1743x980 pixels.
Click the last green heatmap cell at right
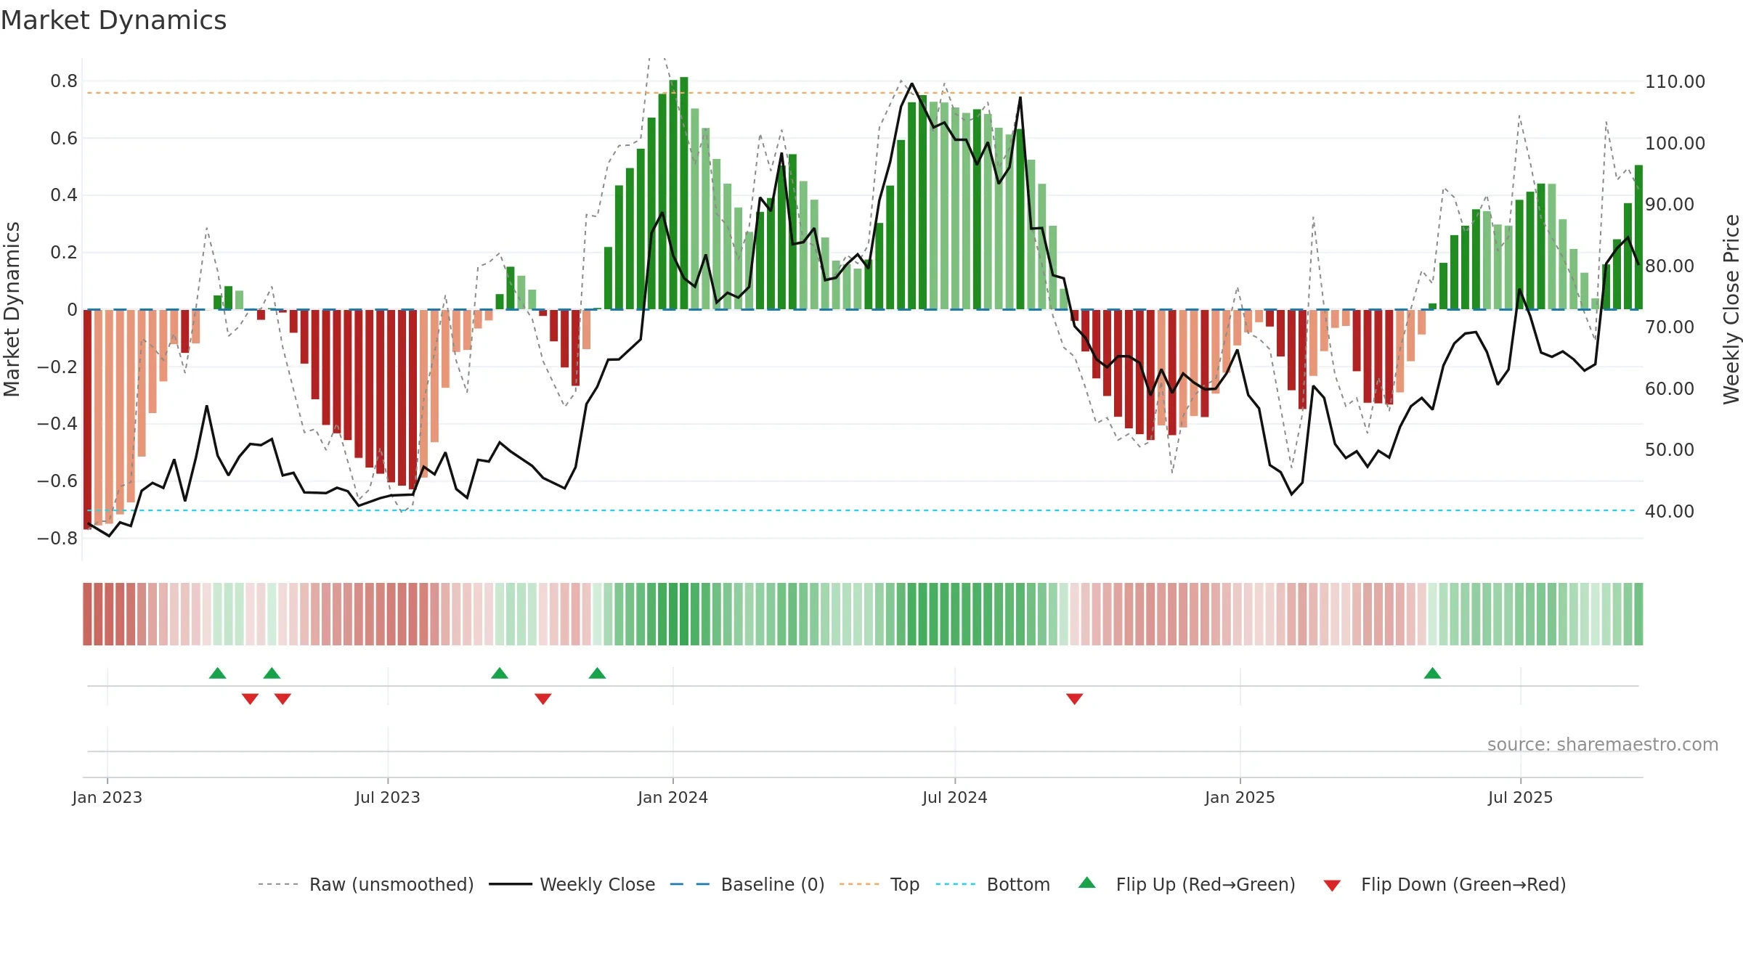pos(1638,613)
